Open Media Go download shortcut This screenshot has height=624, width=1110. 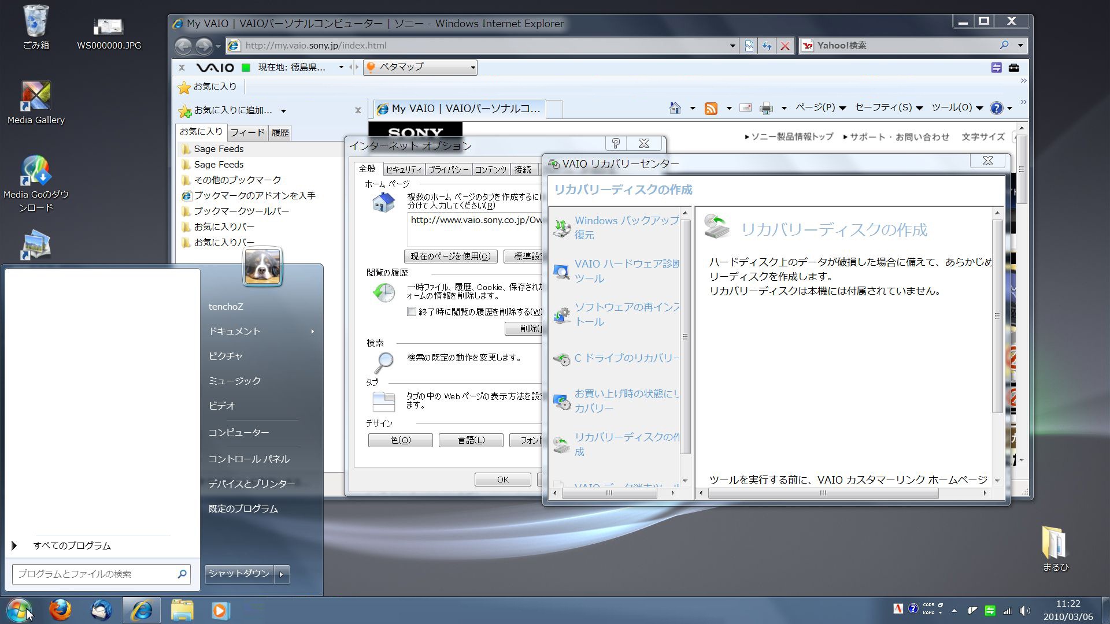(36, 184)
